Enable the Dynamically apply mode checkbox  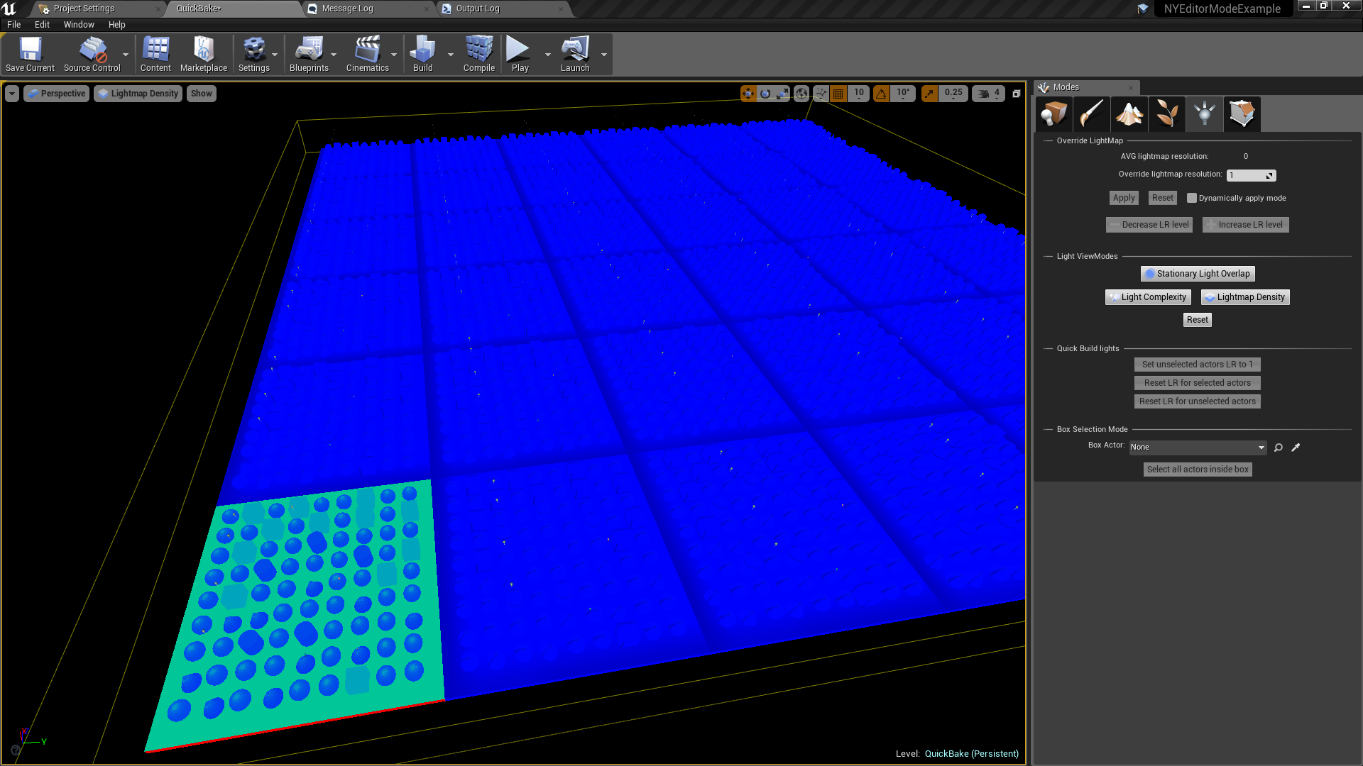coord(1192,198)
